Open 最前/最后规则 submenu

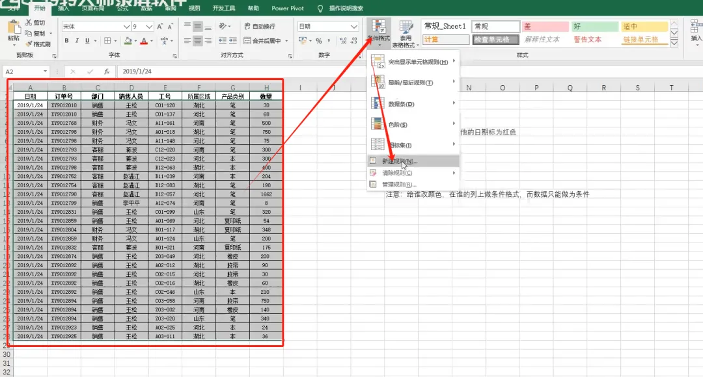tap(413, 83)
